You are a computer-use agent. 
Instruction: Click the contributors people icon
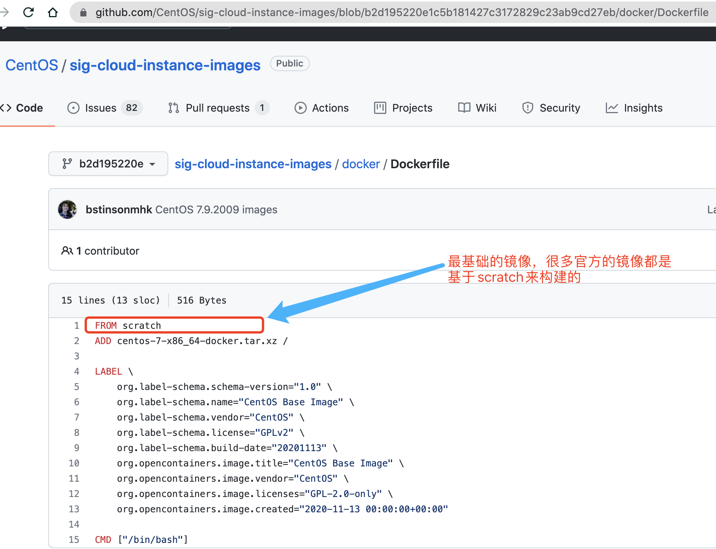67,251
